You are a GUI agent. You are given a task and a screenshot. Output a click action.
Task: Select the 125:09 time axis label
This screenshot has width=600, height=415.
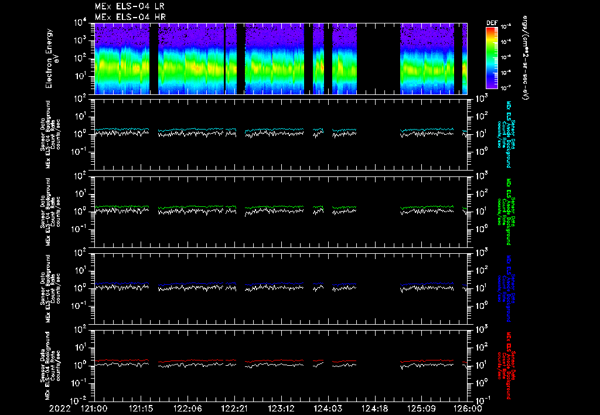click(x=421, y=409)
